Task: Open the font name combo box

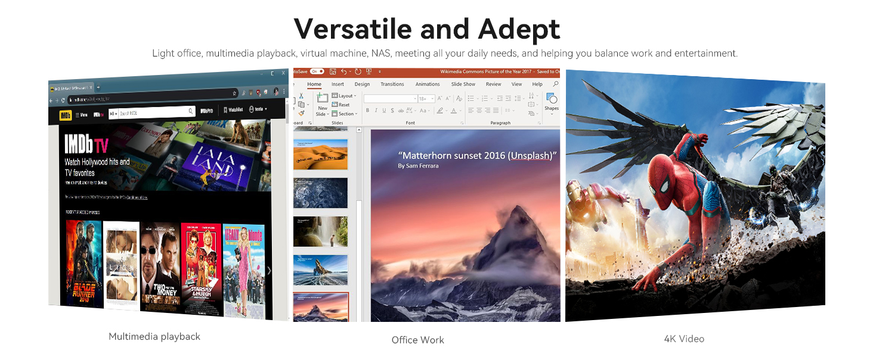Action: [x=391, y=99]
